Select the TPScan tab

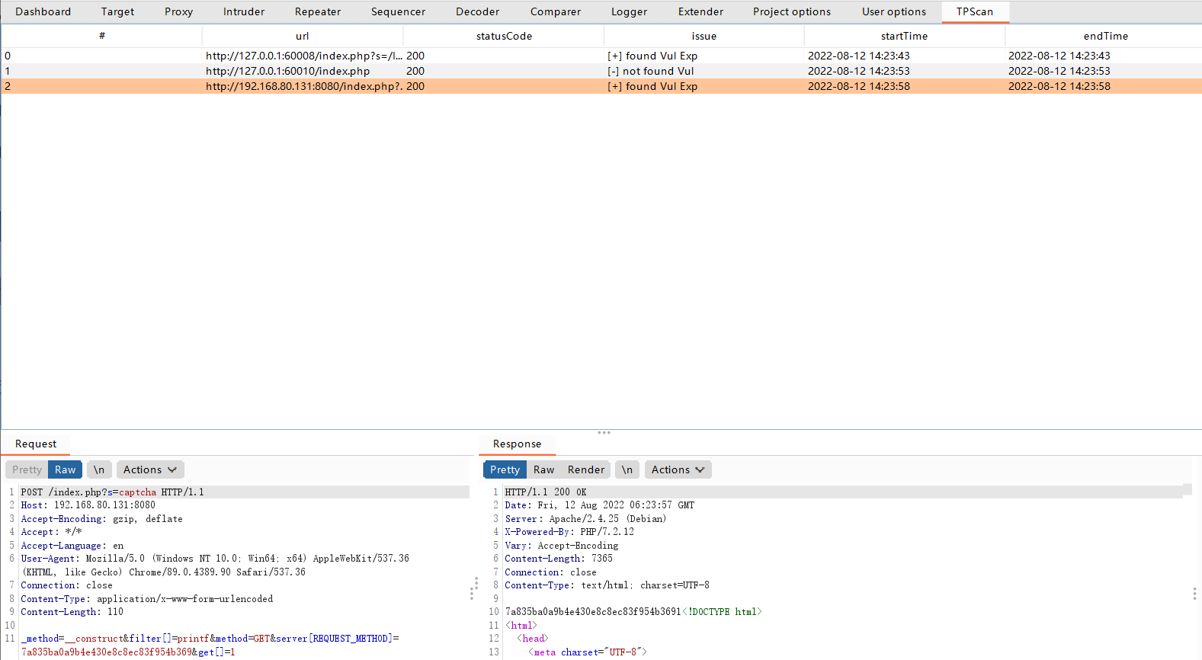point(975,11)
